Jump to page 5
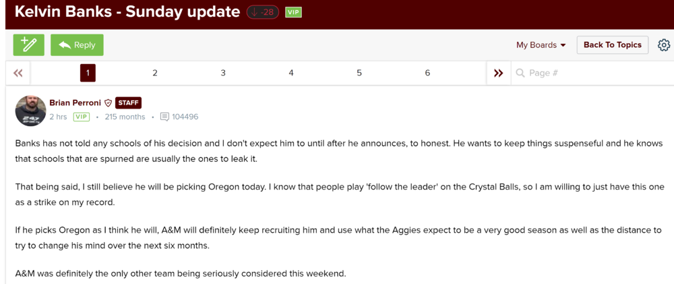This screenshot has height=284, width=674. pyautogui.click(x=359, y=73)
